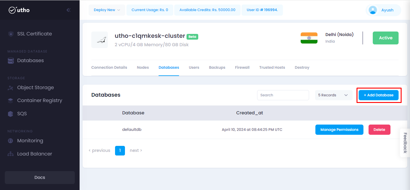Click the India flag icon
The width and height of the screenshot is (410, 190).
click(309, 38)
